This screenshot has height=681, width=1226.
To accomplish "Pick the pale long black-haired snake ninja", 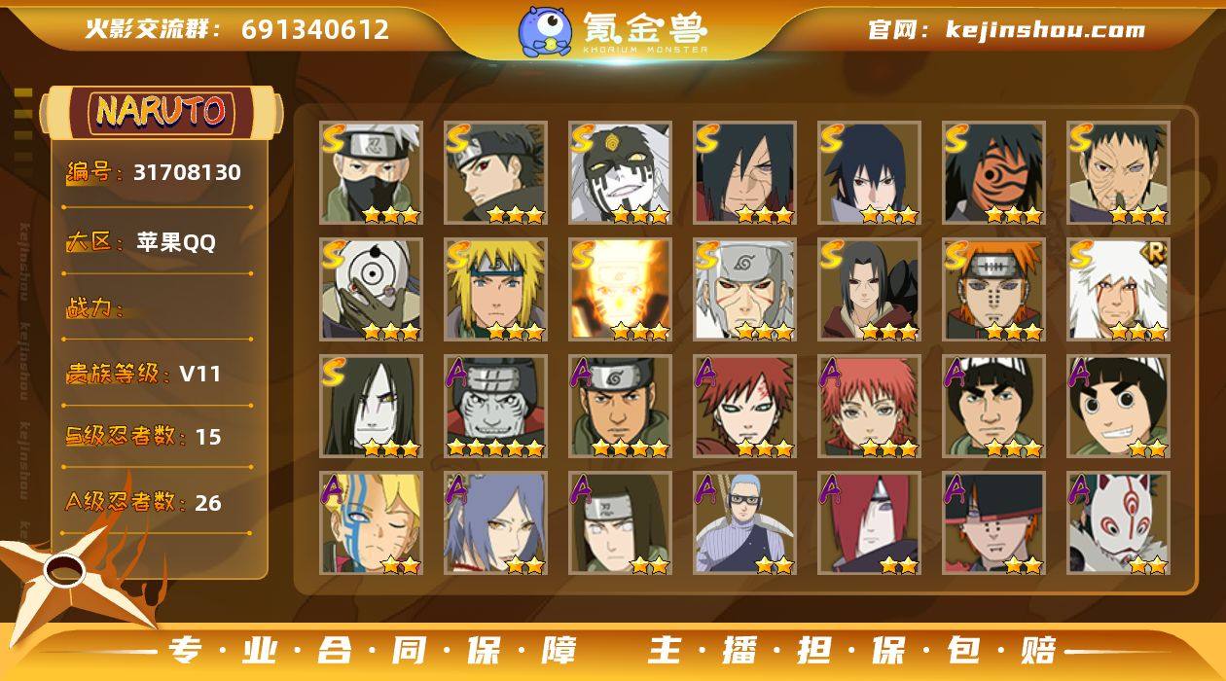I will pyautogui.click(x=371, y=407).
